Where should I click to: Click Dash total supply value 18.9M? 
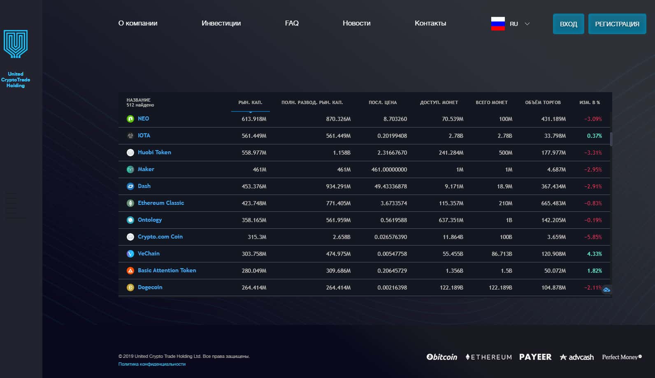[504, 186]
